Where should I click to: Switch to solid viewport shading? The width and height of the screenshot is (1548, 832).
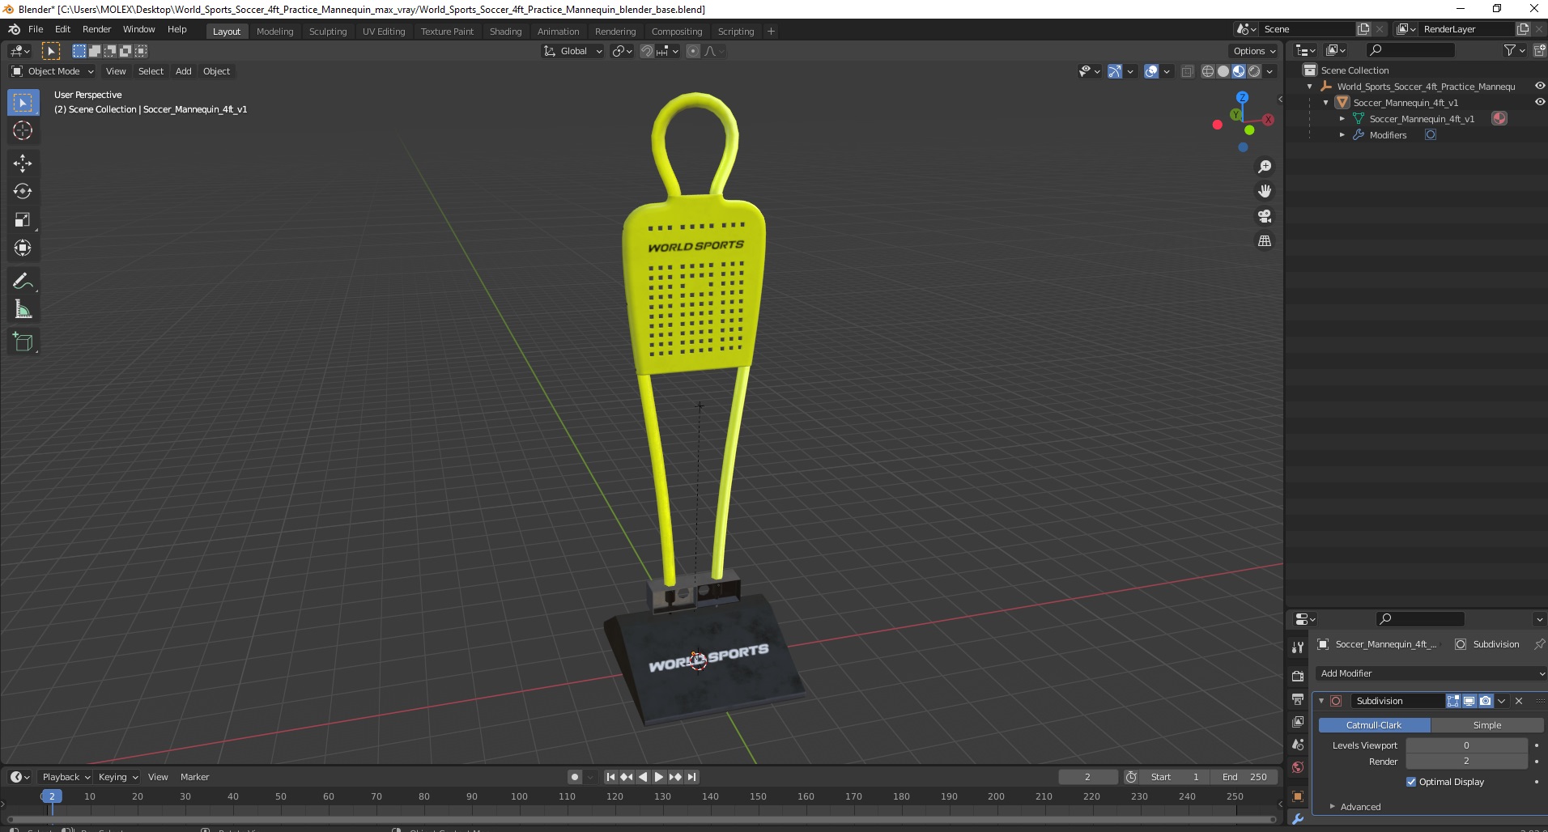tap(1223, 71)
